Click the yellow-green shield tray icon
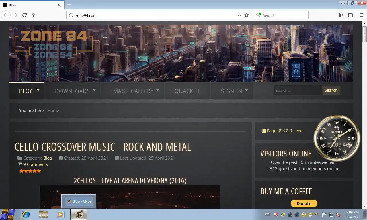The width and height of the screenshot is (367, 220). (x=283, y=214)
